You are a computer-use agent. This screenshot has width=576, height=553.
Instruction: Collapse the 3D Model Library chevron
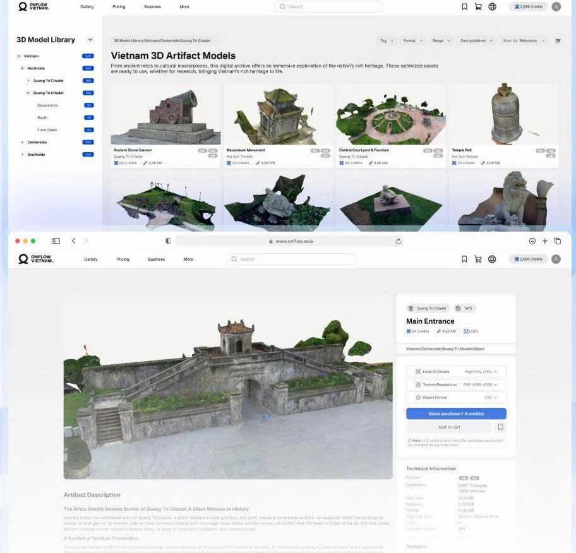[x=90, y=39]
